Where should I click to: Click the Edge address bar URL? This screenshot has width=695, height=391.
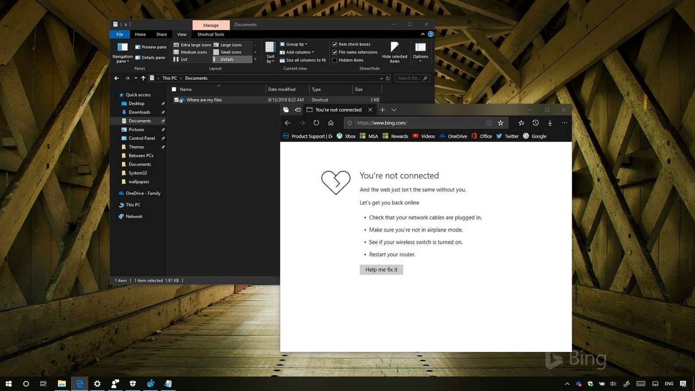382,123
